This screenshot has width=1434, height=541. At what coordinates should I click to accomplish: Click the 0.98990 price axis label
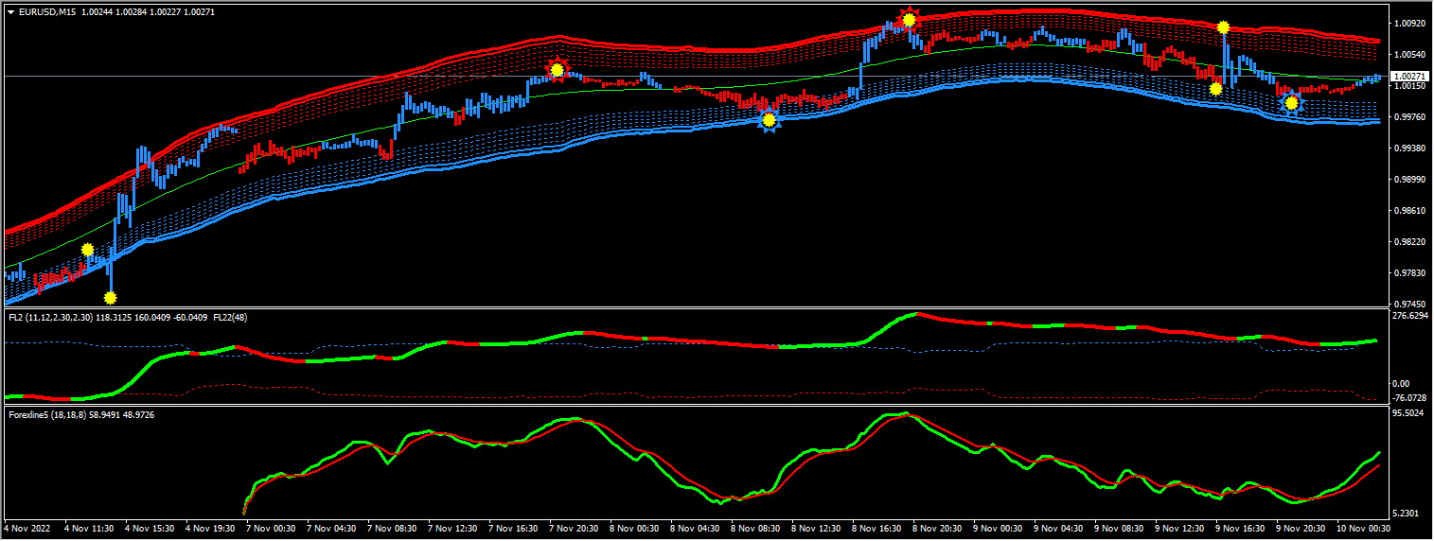pyautogui.click(x=1409, y=180)
